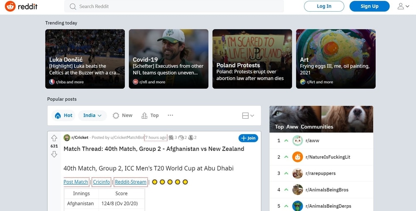
Task: Join the r/Cricket community
Action: [248, 138]
